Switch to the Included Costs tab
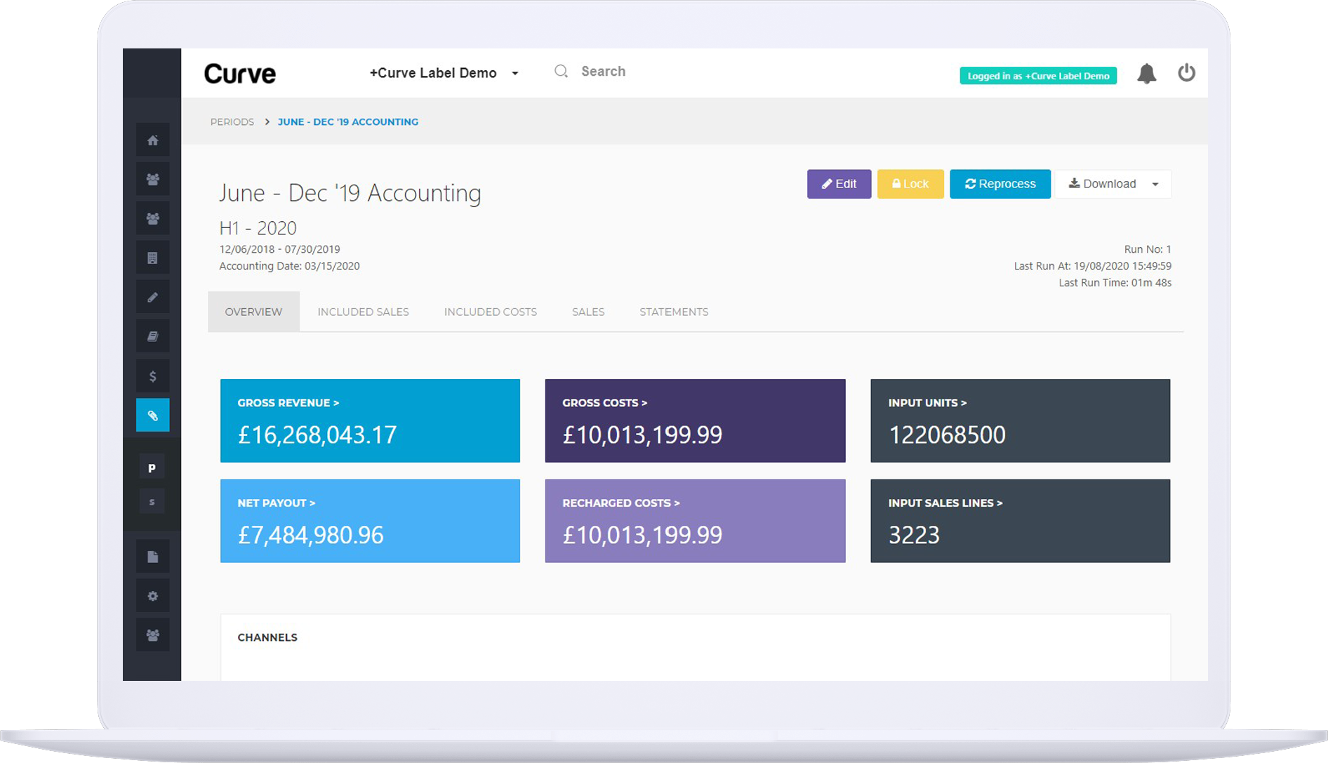 [x=491, y=312]
